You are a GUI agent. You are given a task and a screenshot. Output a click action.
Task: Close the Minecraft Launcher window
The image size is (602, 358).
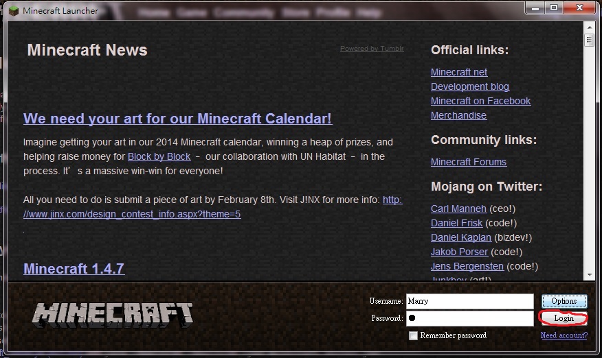[x=580, y=8]
